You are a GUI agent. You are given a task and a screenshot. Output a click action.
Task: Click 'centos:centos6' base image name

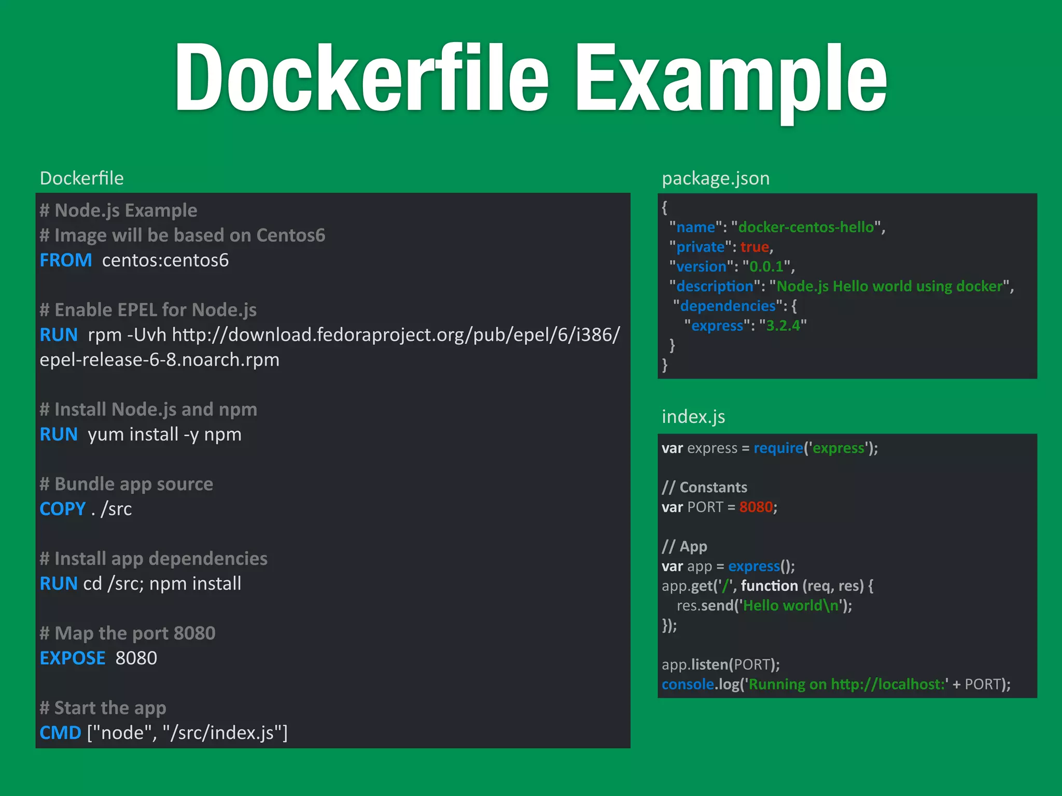[165, 260]
